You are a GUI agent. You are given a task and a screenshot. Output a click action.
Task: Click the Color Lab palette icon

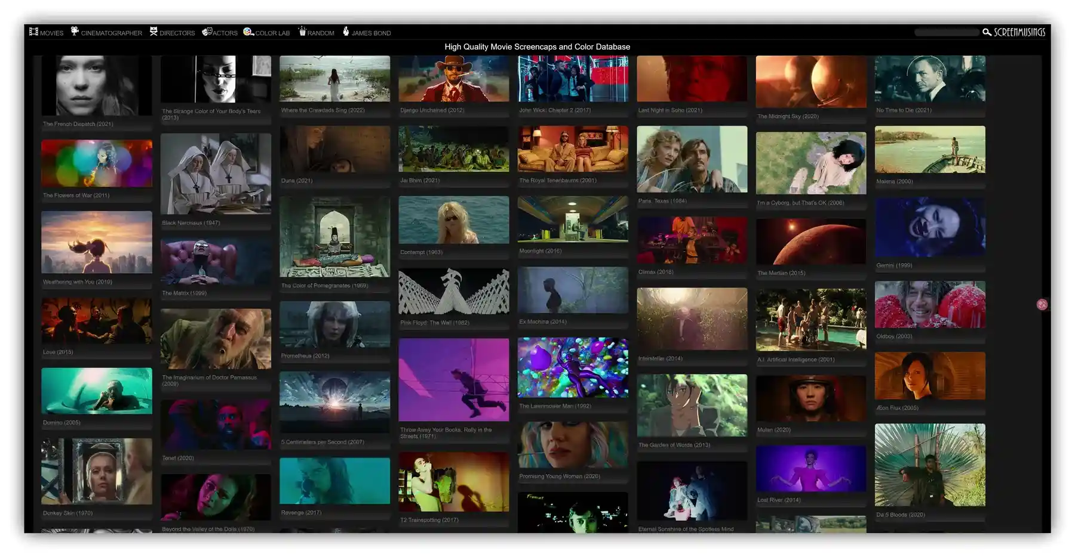[248, 32]
